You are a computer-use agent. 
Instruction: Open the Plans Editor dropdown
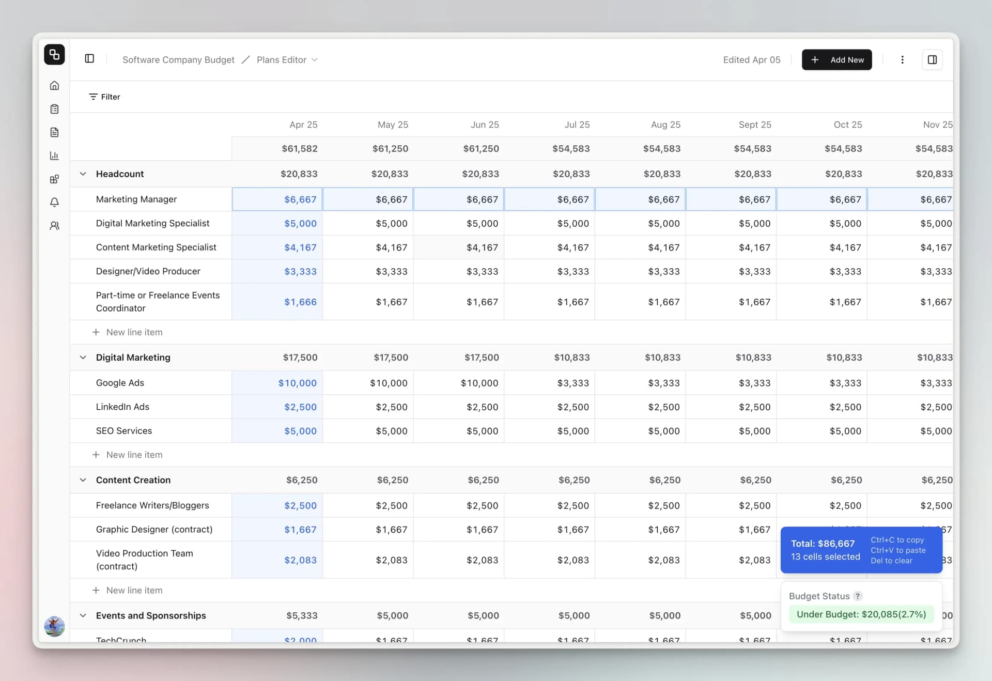pyautogui.click(x=287, y=60)
